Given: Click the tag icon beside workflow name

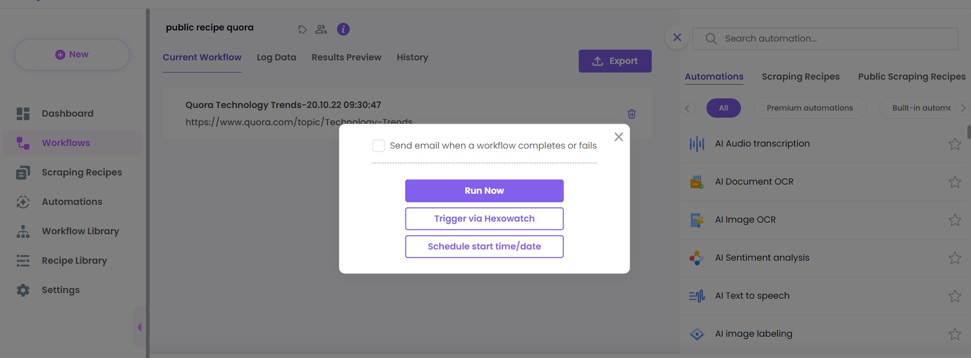Looking at the screenshot, I should [x=302, y=29].
